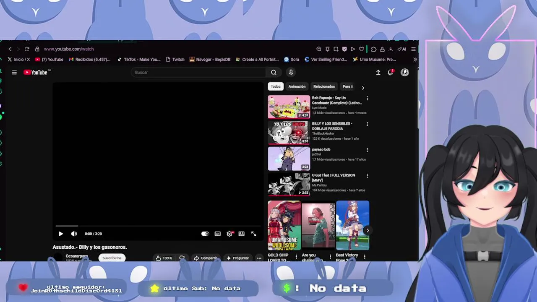Click the Suscribirme button
The width and height of the screenshot is (537, 302).
pos(112,258)
